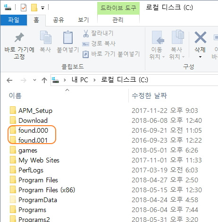Select the found.000 folder
Viewport: 218px width, 222px height.
point(33,130)
